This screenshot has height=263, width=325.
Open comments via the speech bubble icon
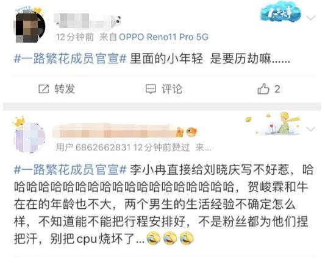pyautogui.click(x=151, y=89)
